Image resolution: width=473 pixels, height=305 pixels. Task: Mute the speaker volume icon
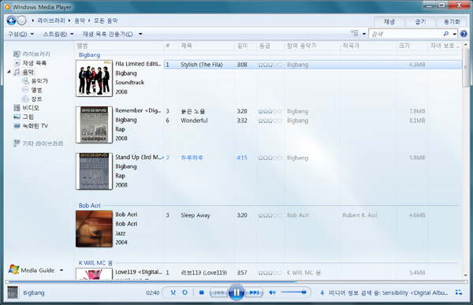pos(272,292)
